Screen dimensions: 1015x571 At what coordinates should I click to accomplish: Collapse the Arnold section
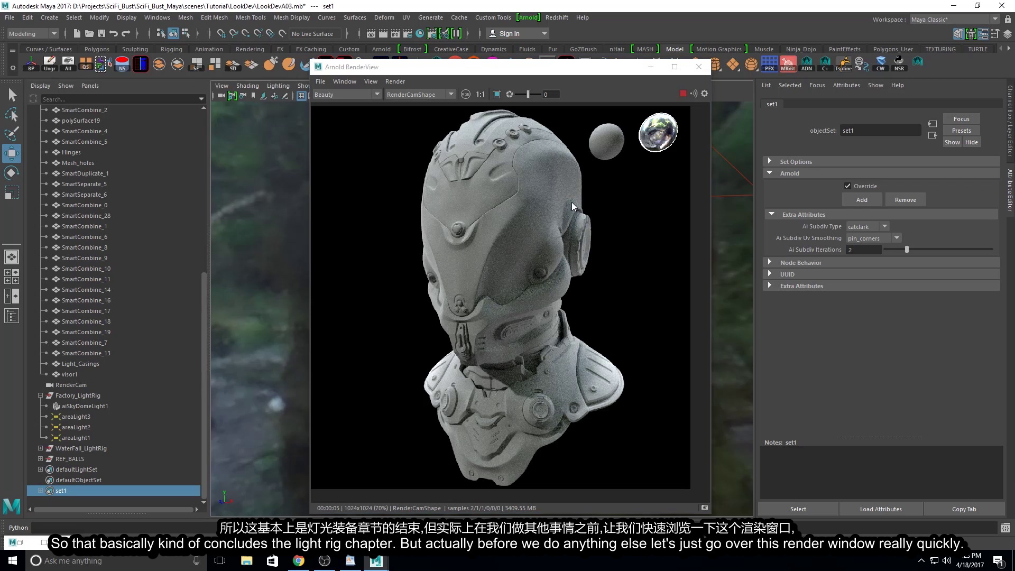770,173
